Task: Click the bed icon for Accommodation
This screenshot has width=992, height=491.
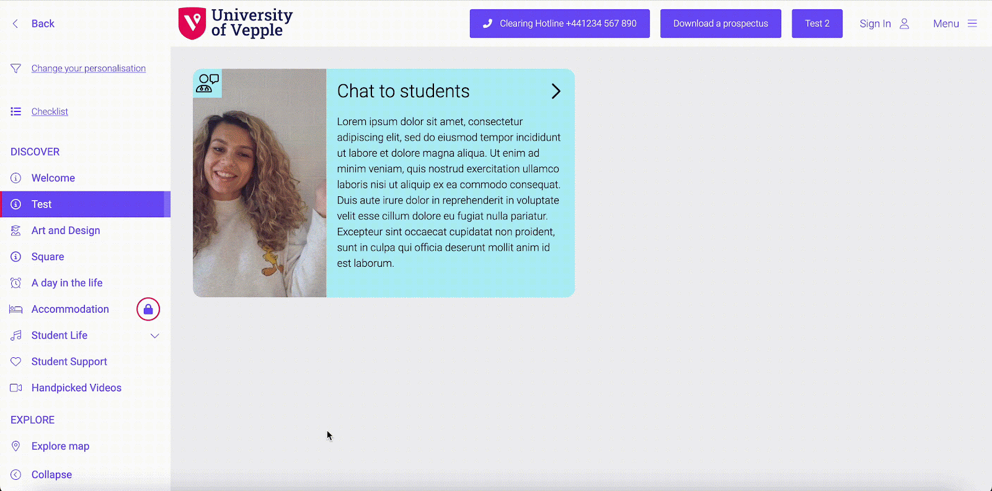Action: pos(16,309)
